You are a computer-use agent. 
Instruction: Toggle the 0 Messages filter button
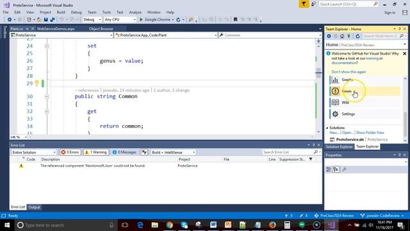tap(124, 152)
